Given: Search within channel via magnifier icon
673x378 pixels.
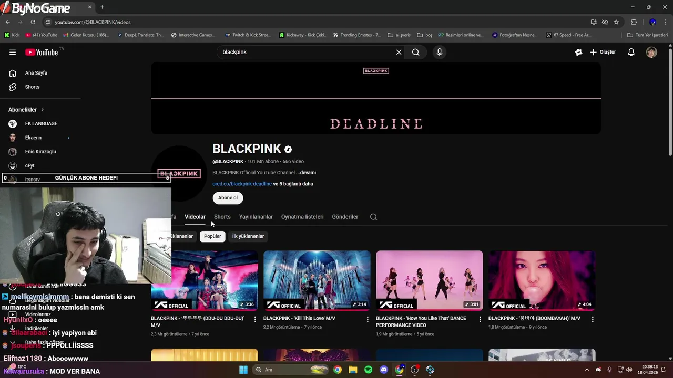Looking at the screenshot, I should point(373,217).
